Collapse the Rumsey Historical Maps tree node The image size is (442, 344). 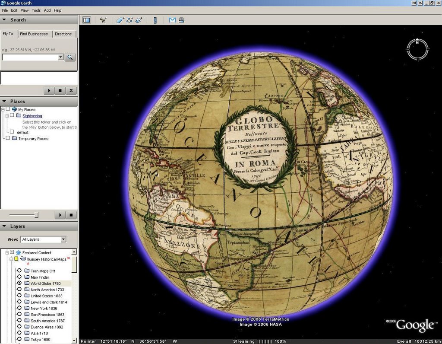point(11,259)
